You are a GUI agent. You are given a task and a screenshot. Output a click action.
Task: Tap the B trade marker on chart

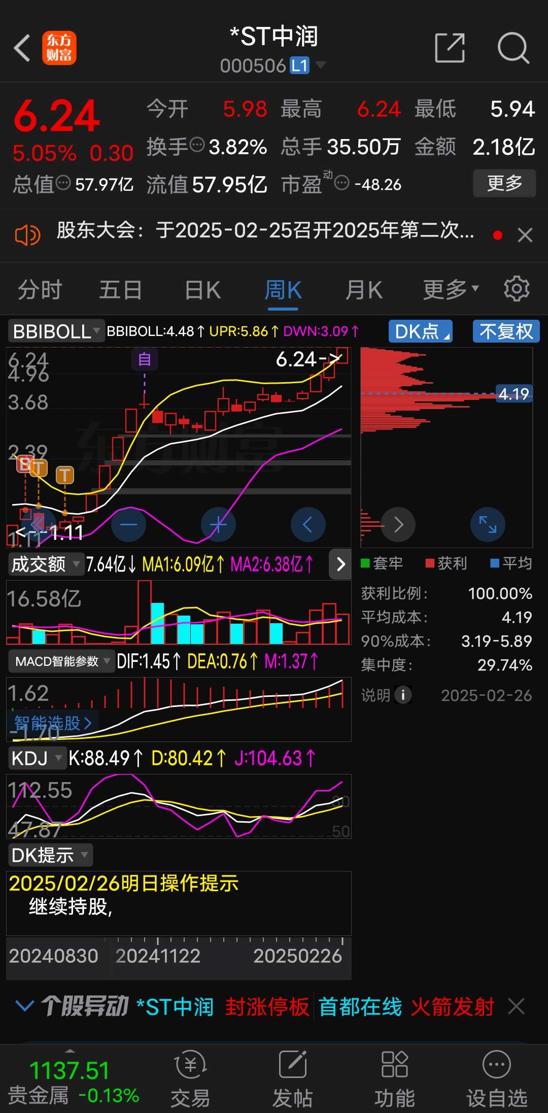click(x=25, y=464)
